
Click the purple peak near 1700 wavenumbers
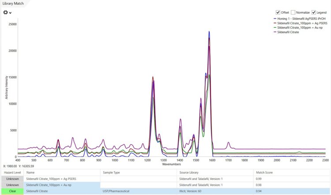click(229, 143)
